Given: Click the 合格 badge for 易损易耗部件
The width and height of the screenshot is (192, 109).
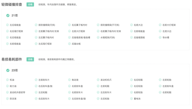Looking at the screenshot, I should 30,59.
